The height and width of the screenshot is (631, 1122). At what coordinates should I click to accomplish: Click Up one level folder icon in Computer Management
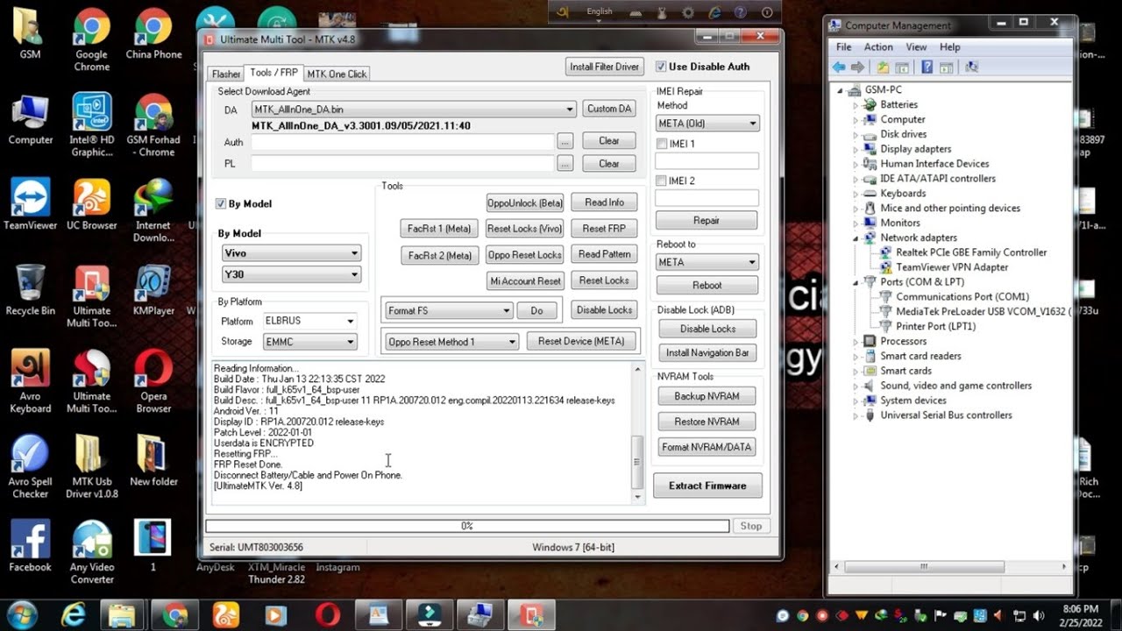(883, 67)
